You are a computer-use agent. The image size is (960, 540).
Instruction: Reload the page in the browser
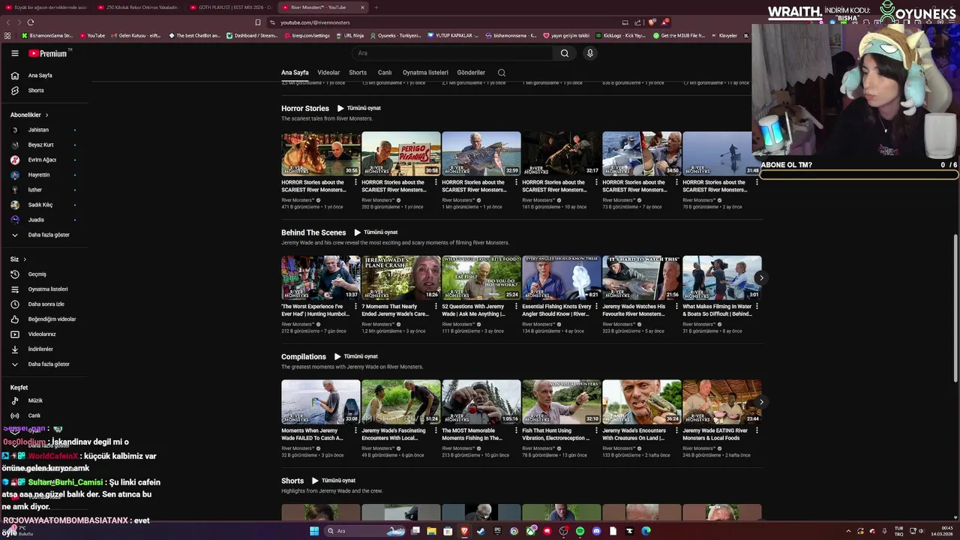pyautogui.click(x=30, y=22)
